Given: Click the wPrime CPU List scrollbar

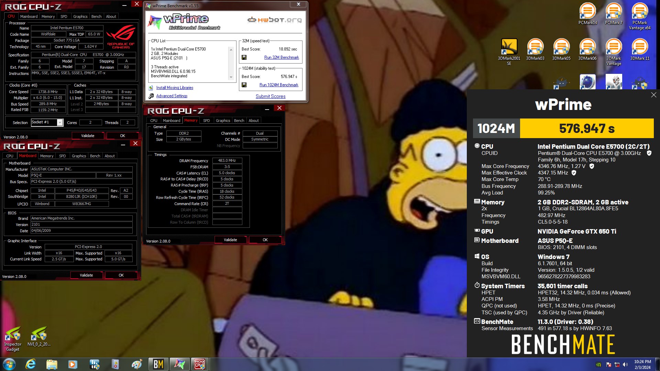Looking at the screenshot, I should [231, 64].
